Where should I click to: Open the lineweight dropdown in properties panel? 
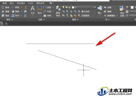[133, 11]
